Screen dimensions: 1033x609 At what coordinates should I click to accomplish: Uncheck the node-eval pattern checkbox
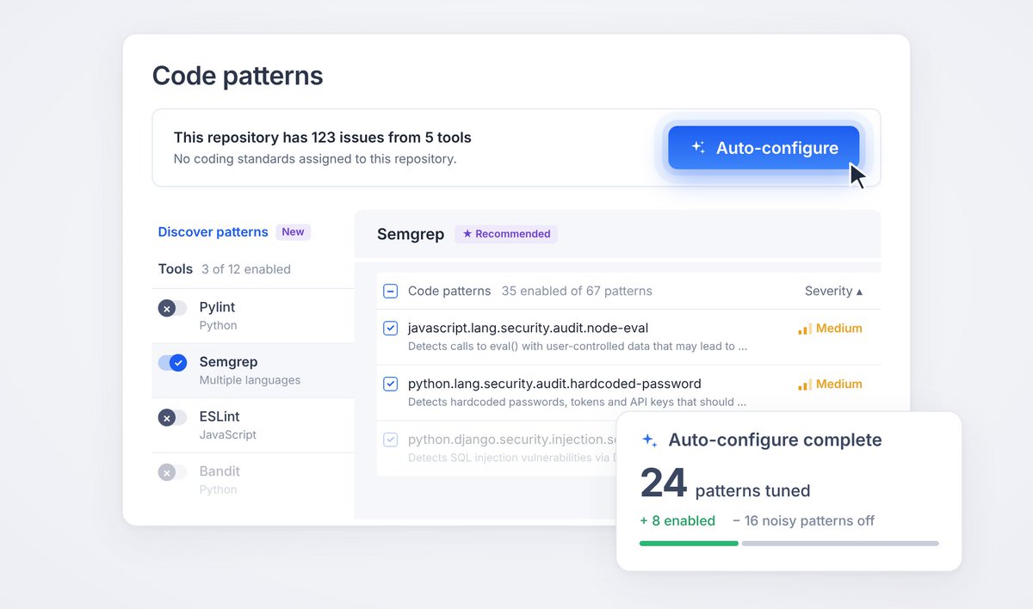tap(390, 328)
